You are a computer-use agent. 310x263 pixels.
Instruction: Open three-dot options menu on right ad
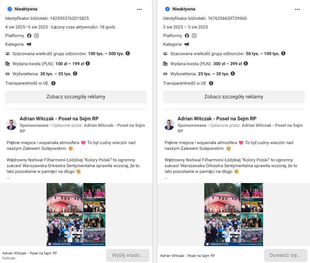coord(297,9)
